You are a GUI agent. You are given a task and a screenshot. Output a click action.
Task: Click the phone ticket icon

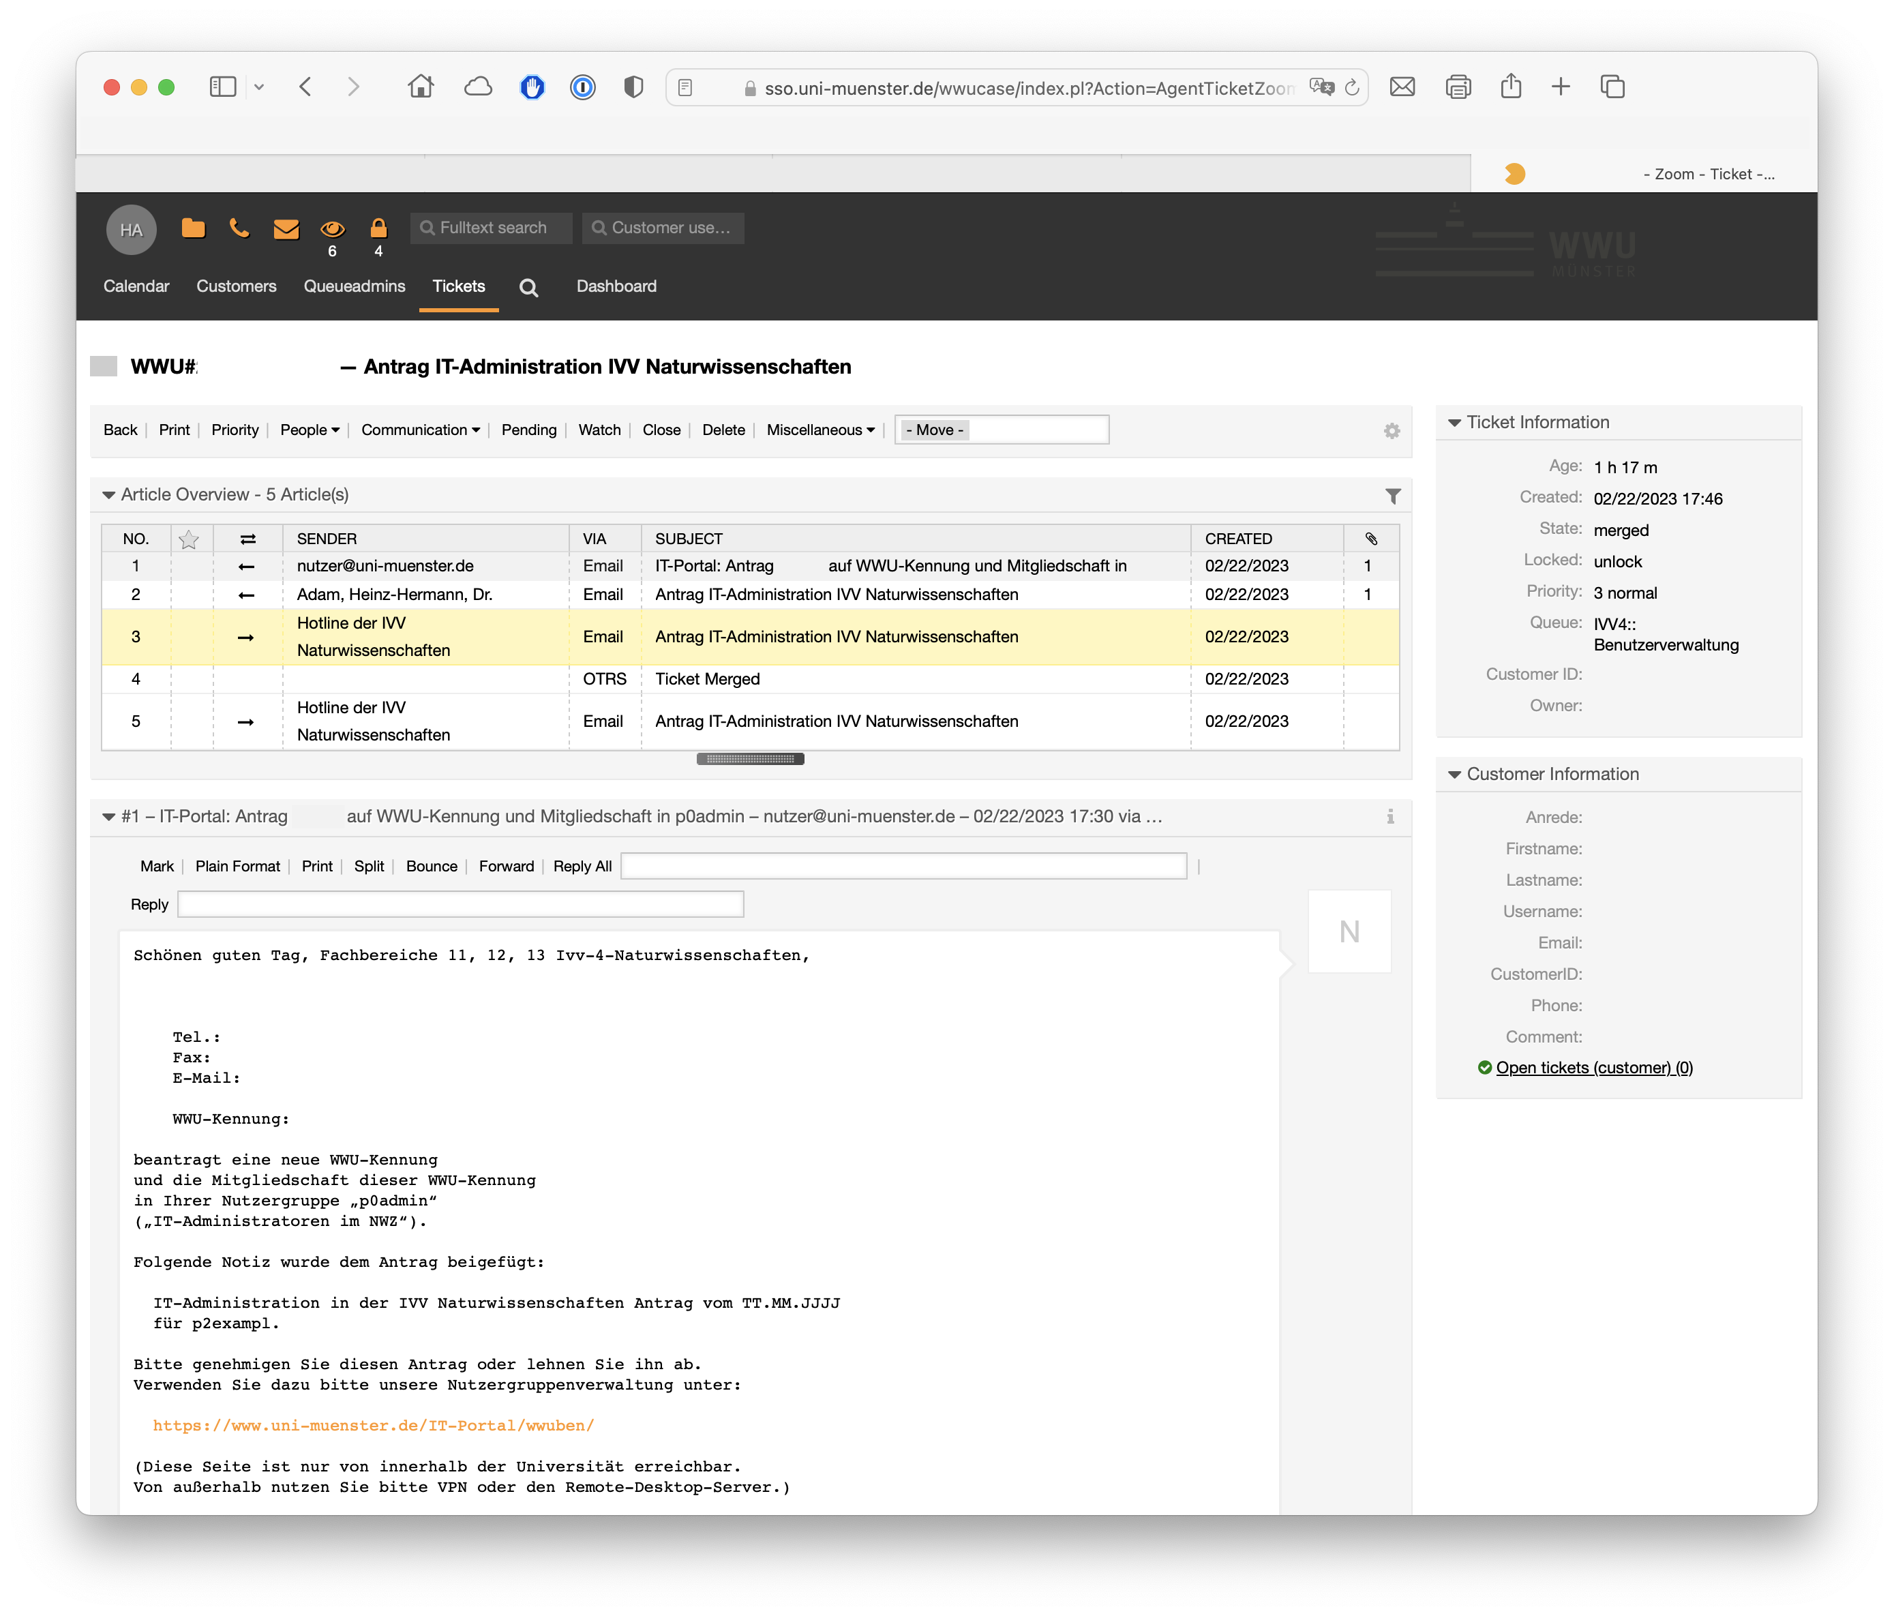point(239,228)
